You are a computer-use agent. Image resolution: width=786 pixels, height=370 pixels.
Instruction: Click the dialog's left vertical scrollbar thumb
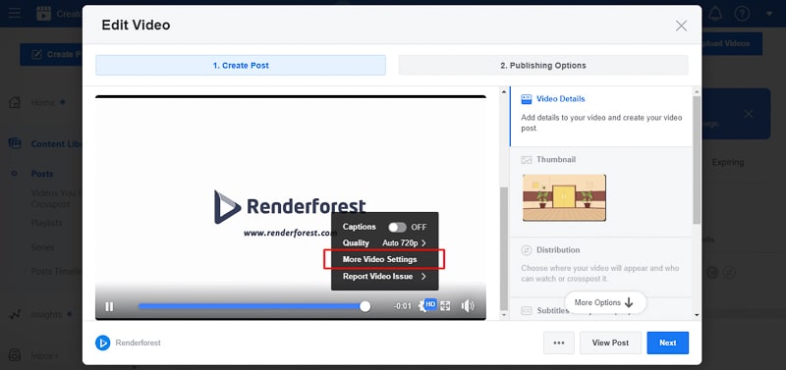(503, 249)
